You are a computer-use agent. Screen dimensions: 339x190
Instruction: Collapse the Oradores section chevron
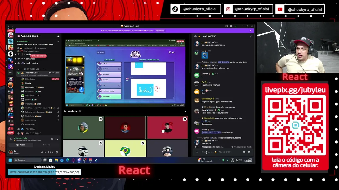[x=185, y=111]
